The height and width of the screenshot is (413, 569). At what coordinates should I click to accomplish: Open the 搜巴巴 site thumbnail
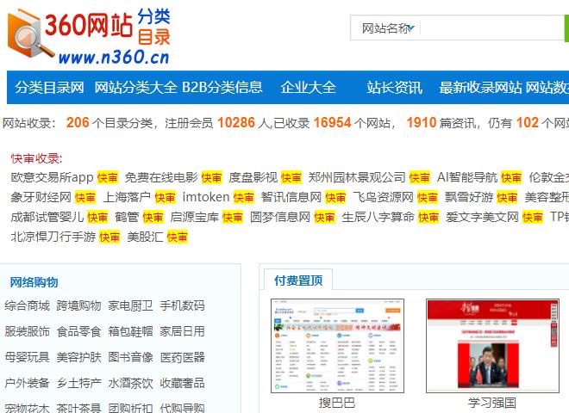tap(337, 346)
